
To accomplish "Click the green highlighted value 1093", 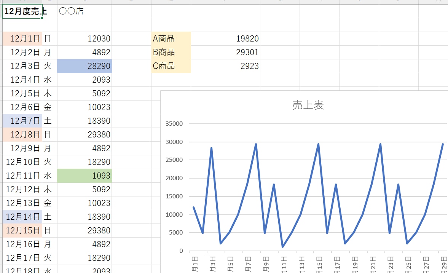I will pyautogui.click(x=84, y=176).
